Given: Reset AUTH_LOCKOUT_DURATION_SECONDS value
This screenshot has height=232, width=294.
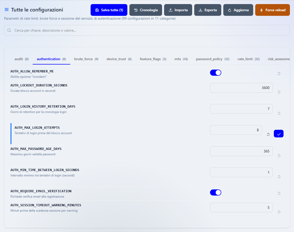Looking at the screenshot, I should coord(279,92).
